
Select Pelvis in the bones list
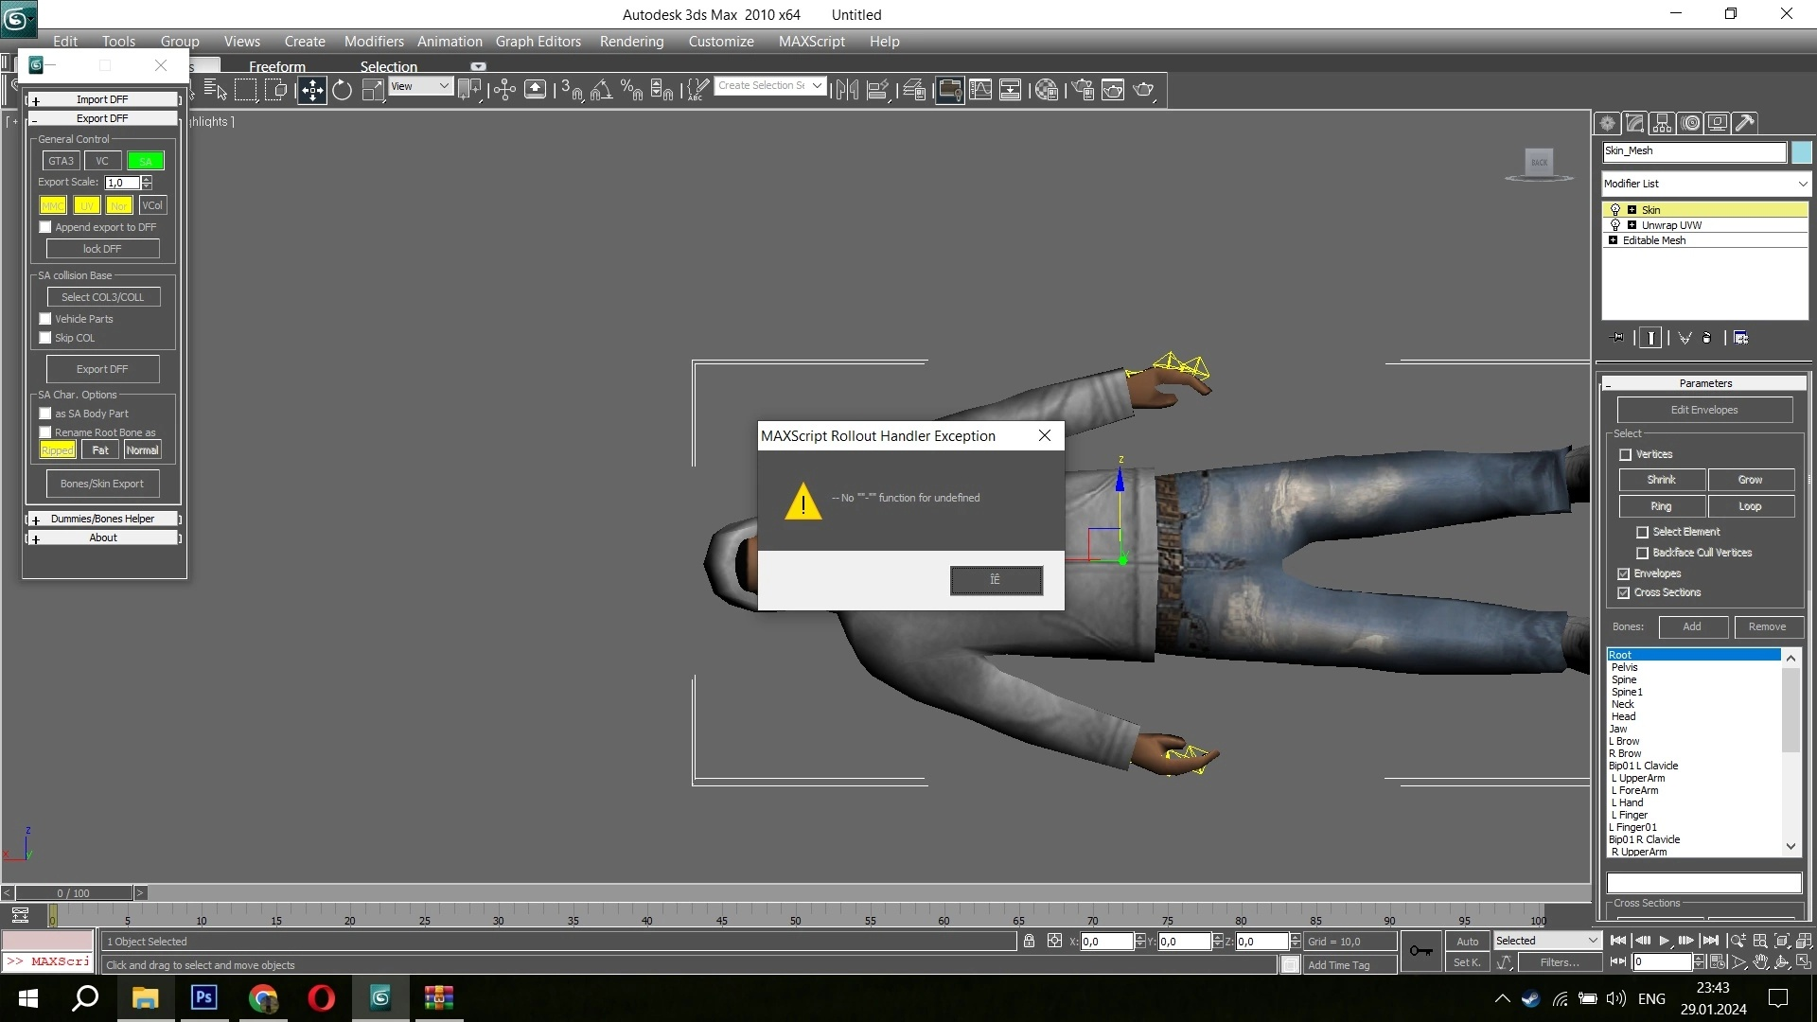pyautogui.click(x=1625, y=667)
